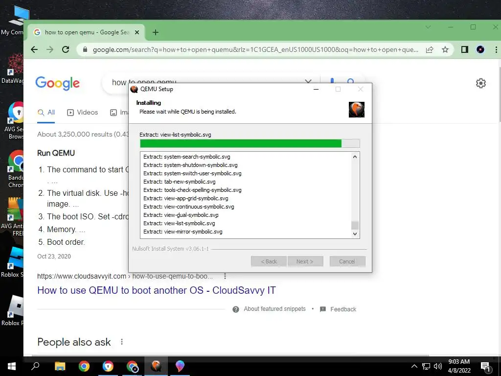
Task: Open taskbar search magnifier
Action: click(35, 366)
